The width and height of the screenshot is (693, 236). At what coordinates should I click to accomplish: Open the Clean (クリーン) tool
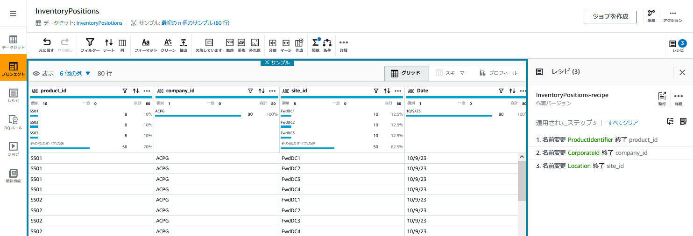[x=168, y=45]
